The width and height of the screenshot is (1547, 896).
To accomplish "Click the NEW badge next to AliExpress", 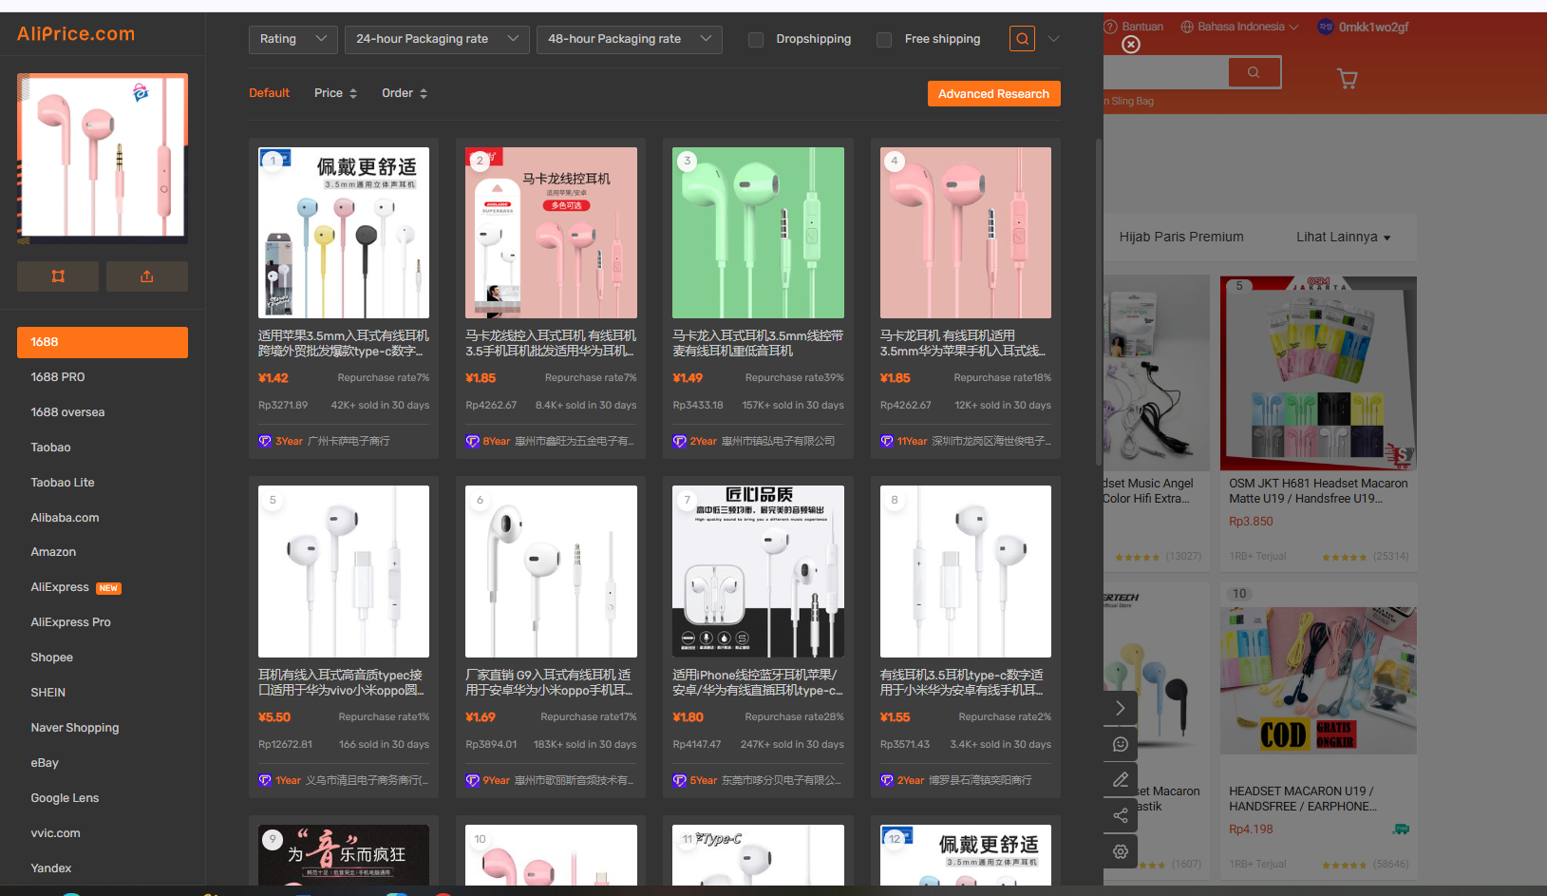I will (x=109, y=588).
